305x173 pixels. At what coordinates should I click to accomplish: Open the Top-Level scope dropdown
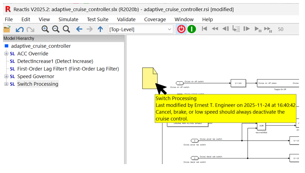[169, 29]
